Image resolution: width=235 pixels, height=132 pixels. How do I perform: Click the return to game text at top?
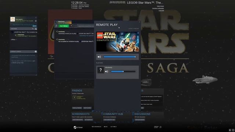tap(117, 2)
